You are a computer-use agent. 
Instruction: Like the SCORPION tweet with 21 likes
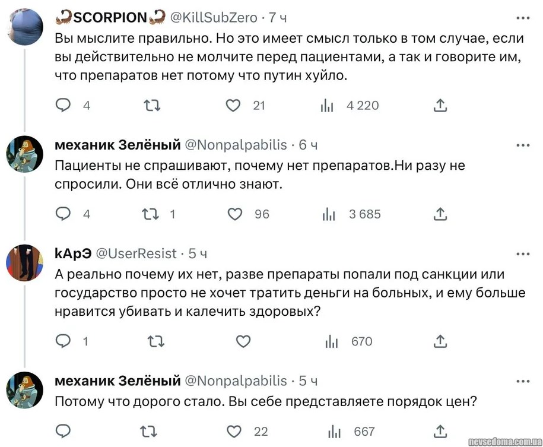(x=234, y=106)
